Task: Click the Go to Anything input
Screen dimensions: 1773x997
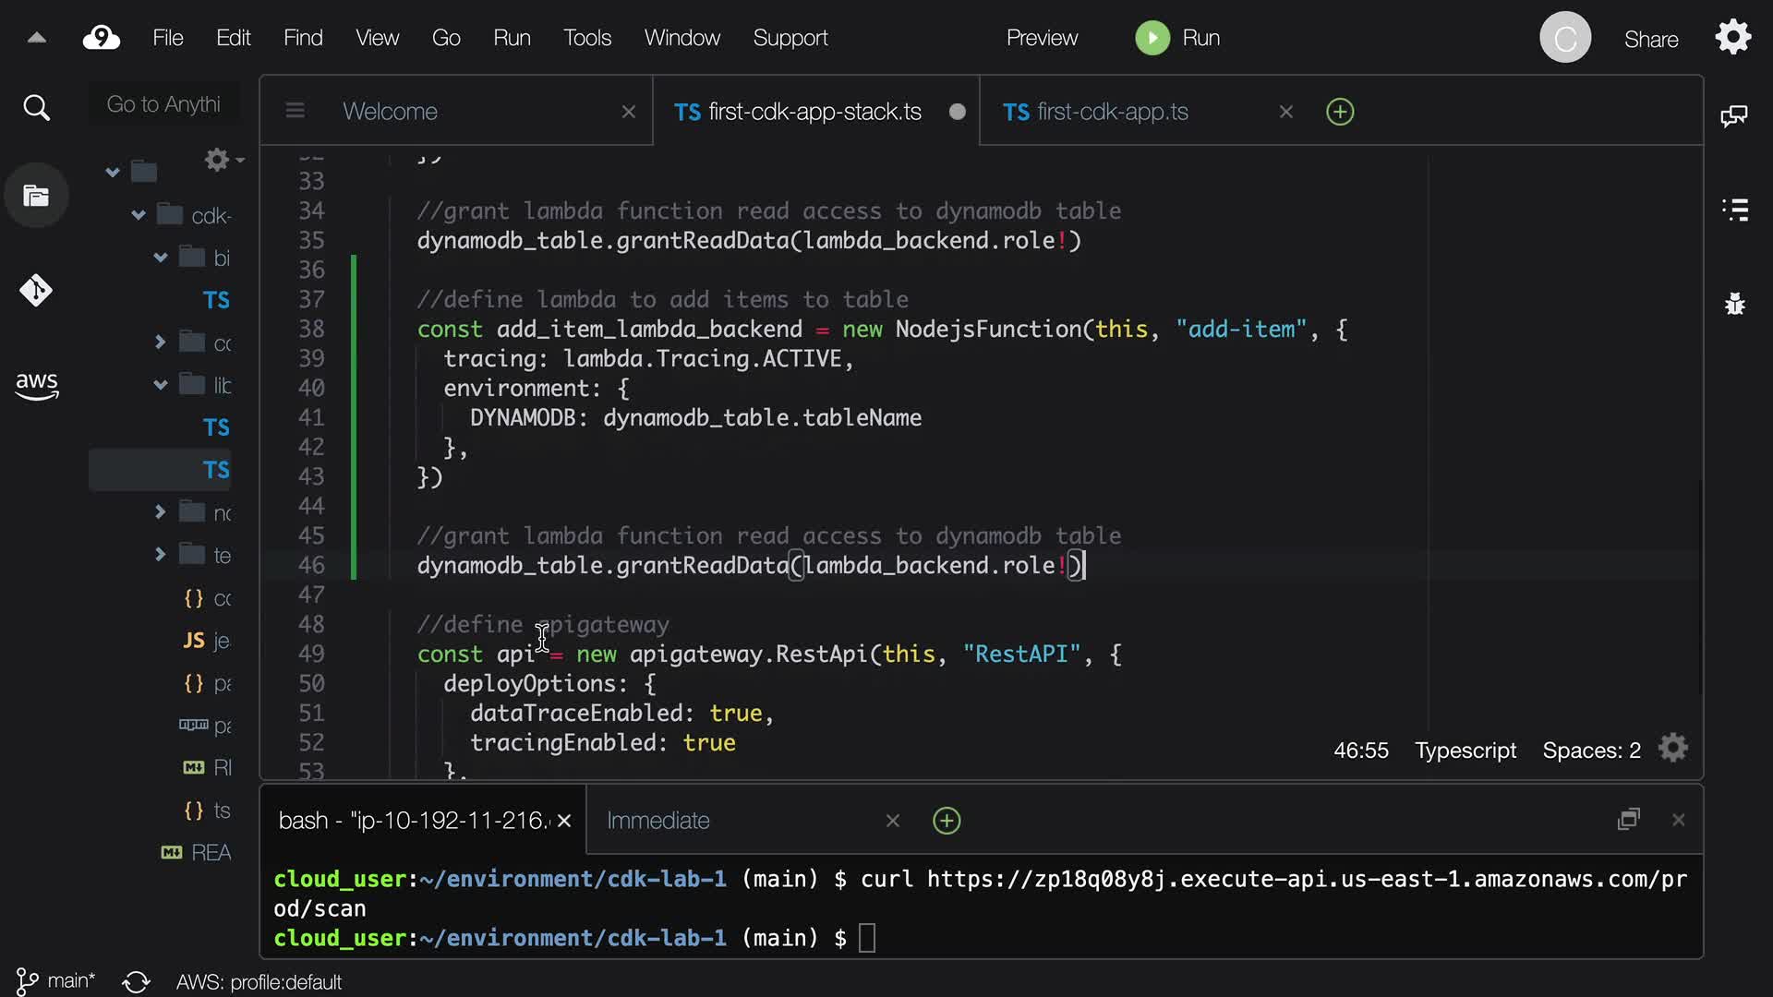Action: tap(163, 104)
